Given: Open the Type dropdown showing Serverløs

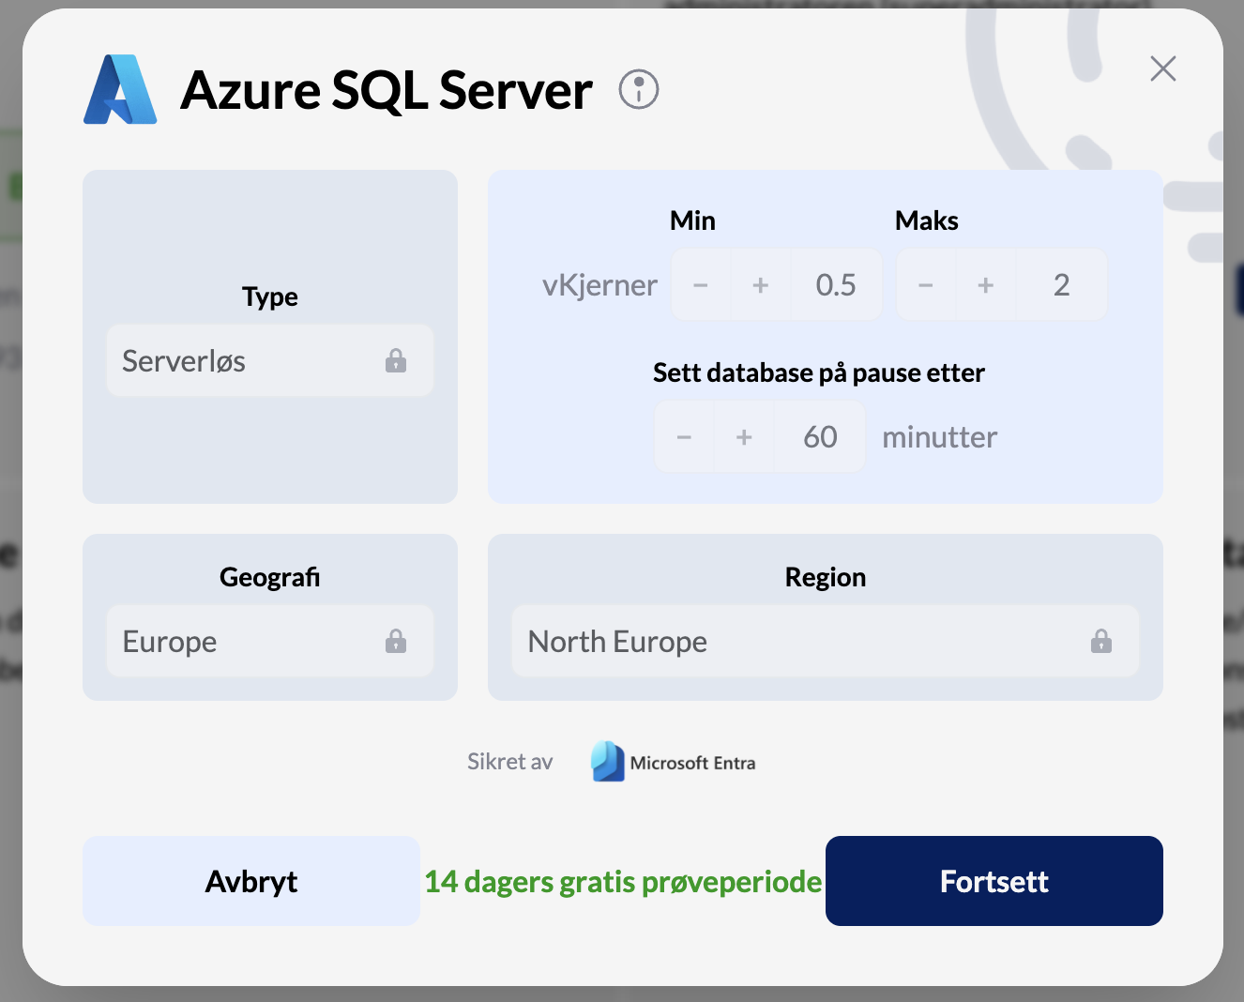Looking at the screenshot, I should pyautogui.click(x=270, y=361).
